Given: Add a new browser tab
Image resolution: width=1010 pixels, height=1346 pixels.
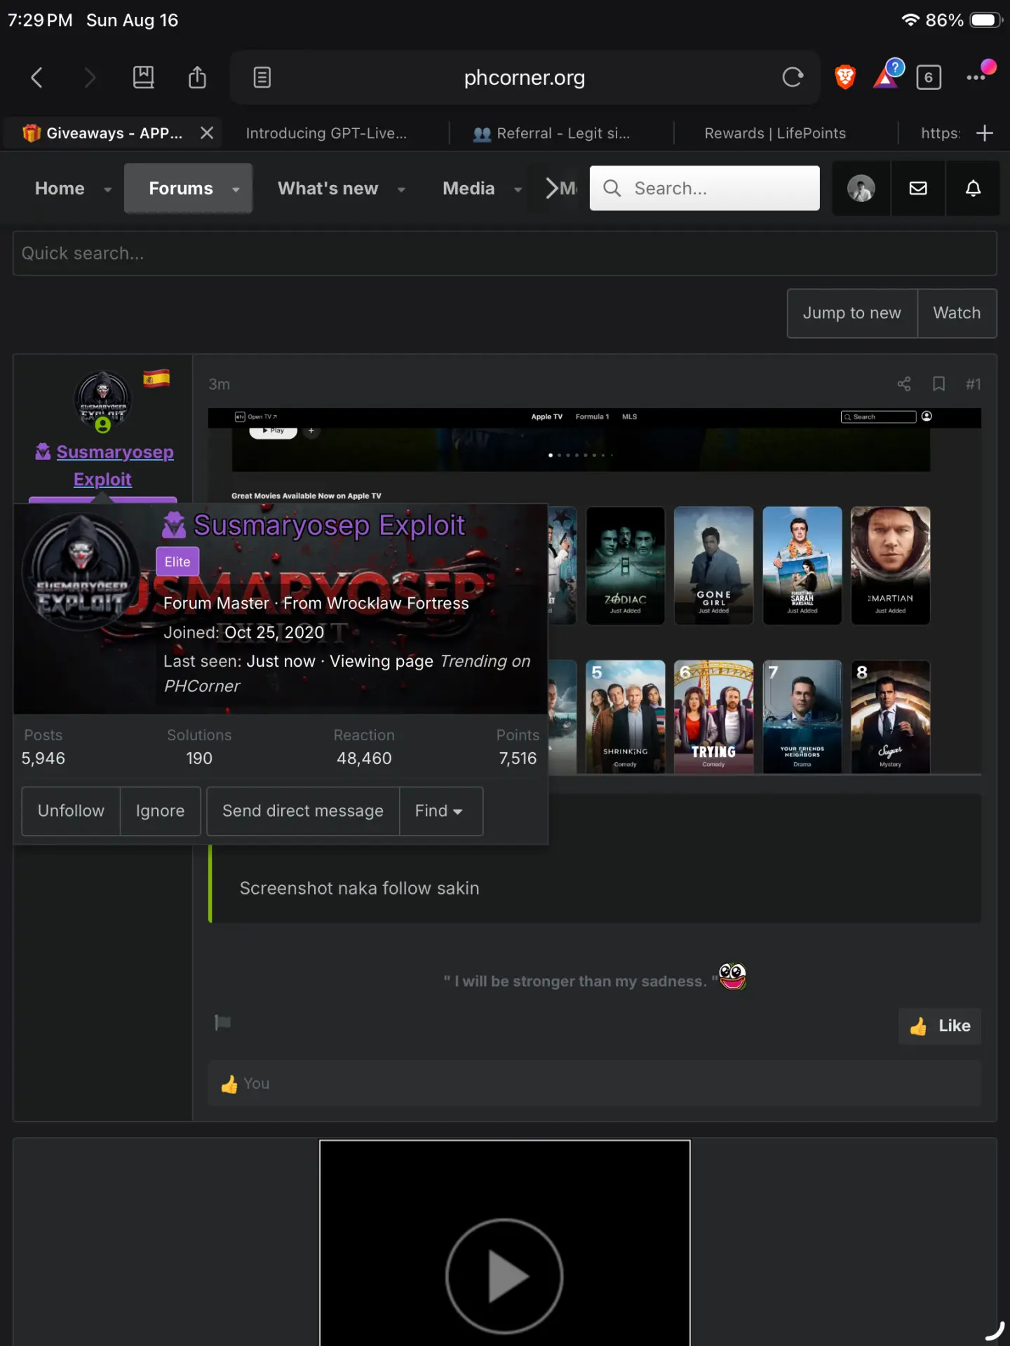Looking at the screenshot, I should tap(985, 132).
